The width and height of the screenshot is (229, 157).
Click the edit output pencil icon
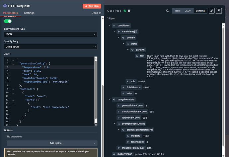pos(212,11)
